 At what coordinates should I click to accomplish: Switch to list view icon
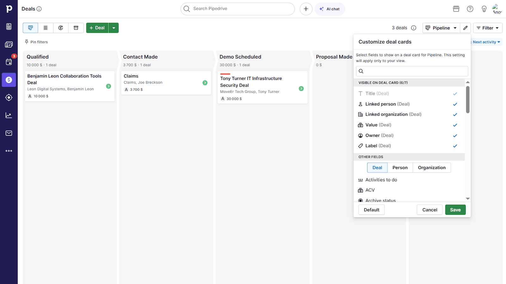point(46,28)
